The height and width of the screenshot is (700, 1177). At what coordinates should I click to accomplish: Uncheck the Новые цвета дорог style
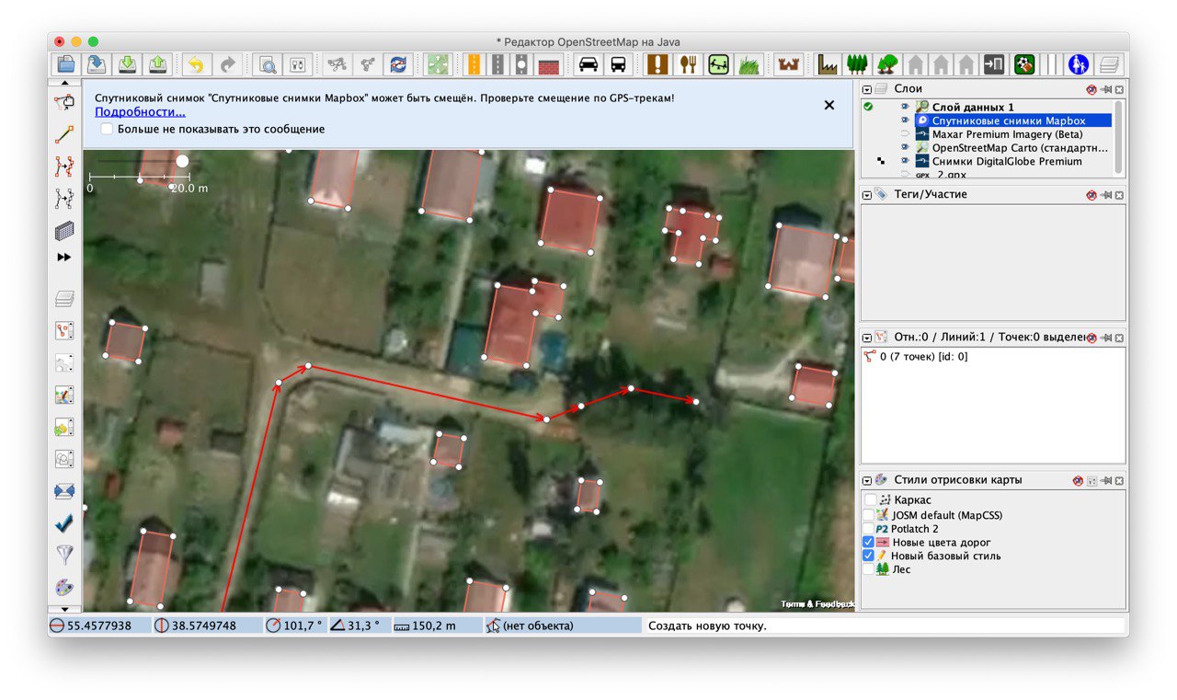point(869,543)
